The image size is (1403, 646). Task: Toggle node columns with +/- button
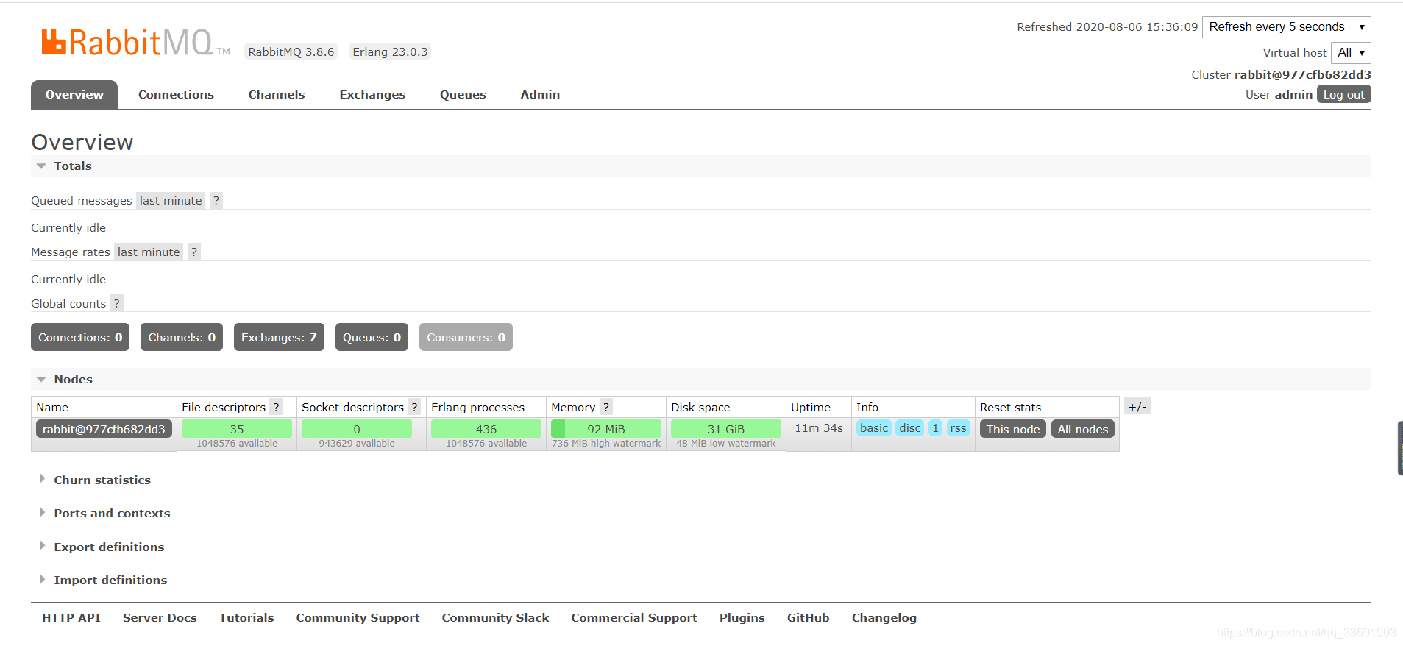[1137, 406]
